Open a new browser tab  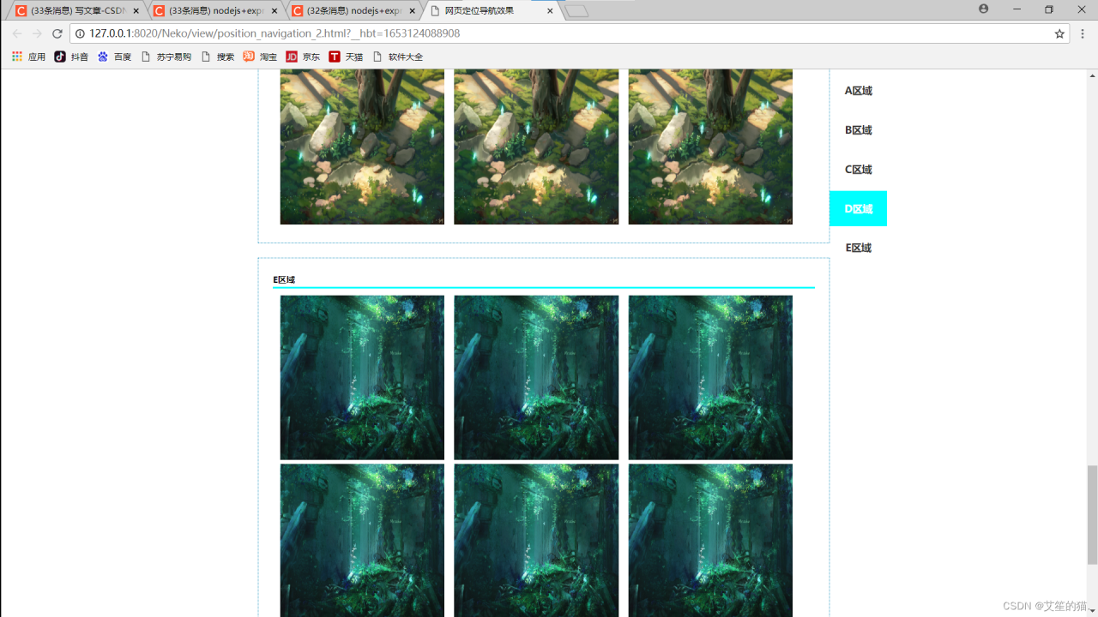(576, 11)
